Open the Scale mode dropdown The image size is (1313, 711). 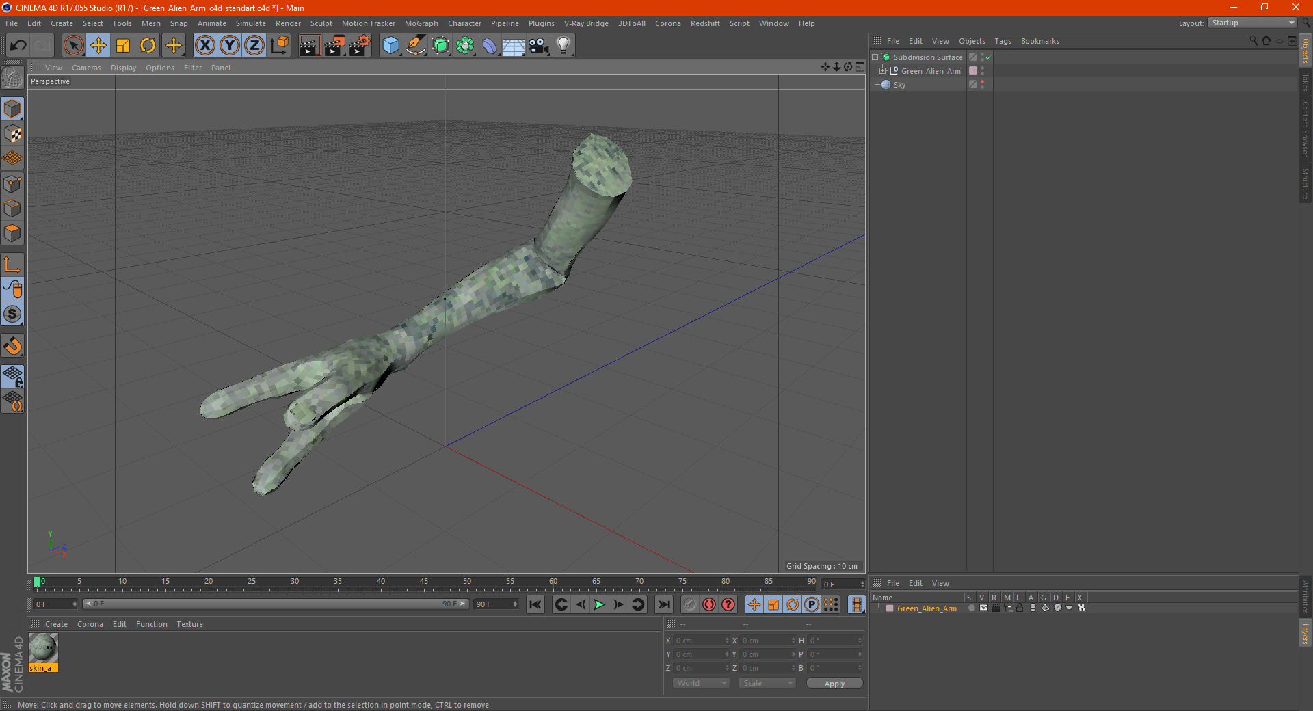[767, 683]
